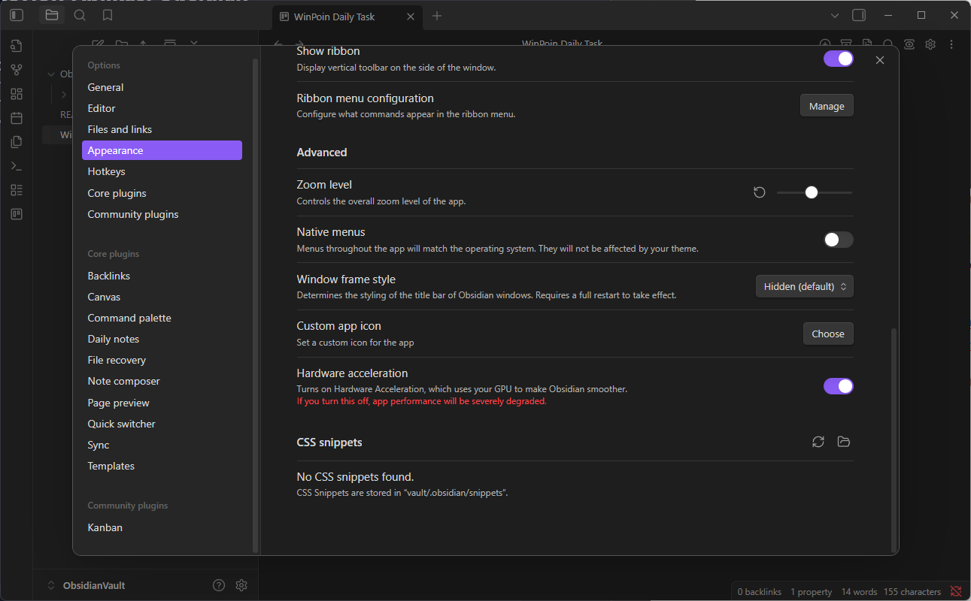The width and height of the screenshot is (971, 601).
Task: Click the Kanban board ribbon icon
Action: pos(17,214)
